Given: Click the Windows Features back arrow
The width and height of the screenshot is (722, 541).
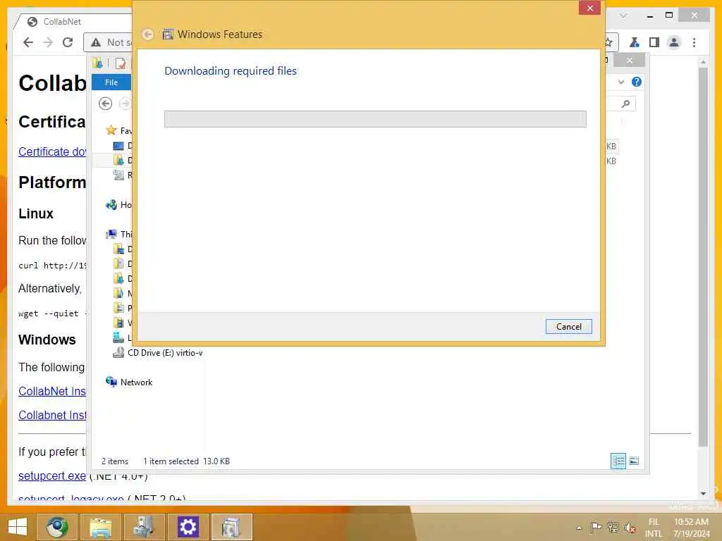Looking at the screenshot, I should click(148, 35).
